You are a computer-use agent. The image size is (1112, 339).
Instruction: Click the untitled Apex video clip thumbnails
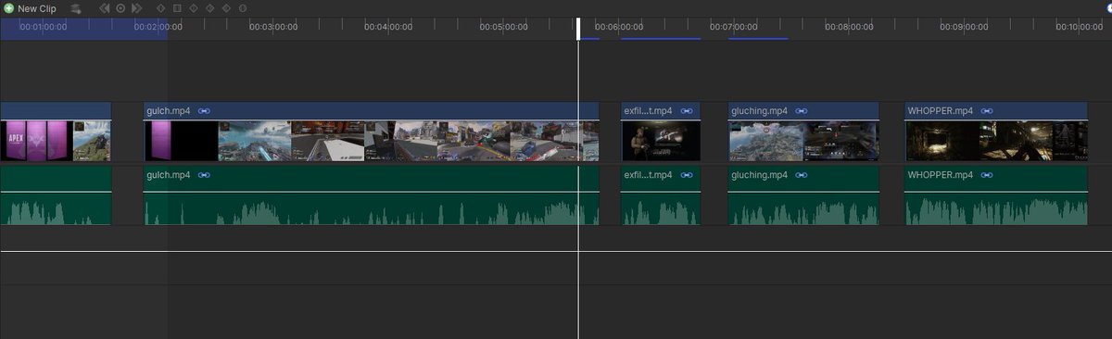click(x=56, y=141)
